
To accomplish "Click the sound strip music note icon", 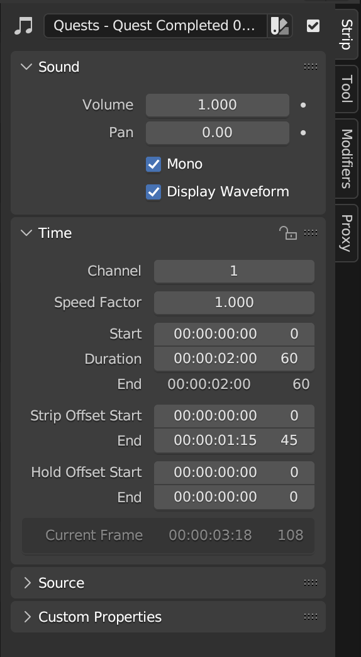I will pyautogui.click(x=23, y=26).
